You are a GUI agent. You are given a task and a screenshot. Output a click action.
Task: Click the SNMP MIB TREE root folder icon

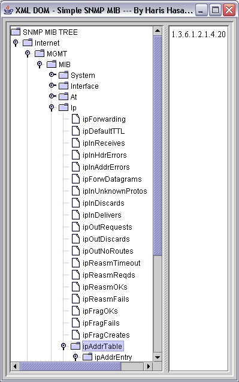click(x=16, y=32)
